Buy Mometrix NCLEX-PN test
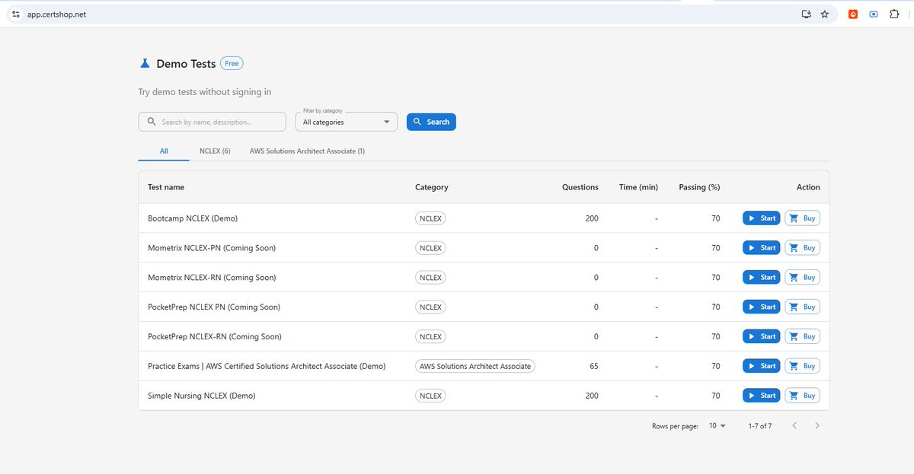The width and height of the screenshot is (914, 474). pos(803,248)
